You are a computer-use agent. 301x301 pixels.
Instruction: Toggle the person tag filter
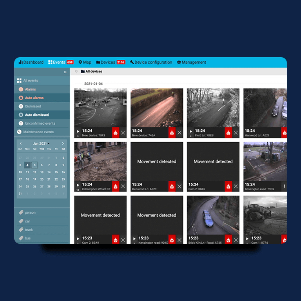pyautogui.click(x=30, y=212)
